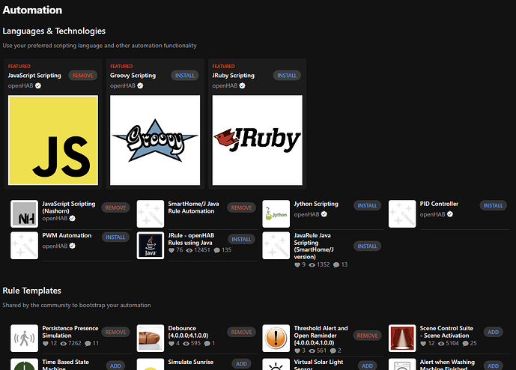The width and height of the screenshot is (516, 370).
Task: Install the Groovy Scripting add-on
Action: pos(185,76)
